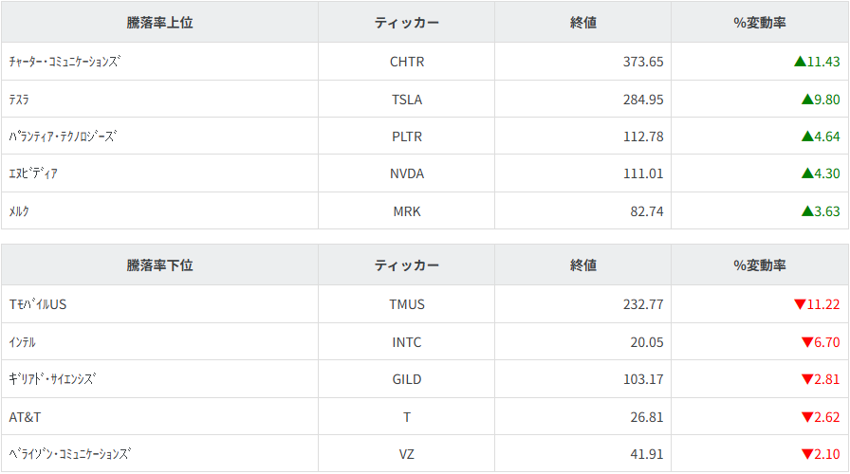Click the green up arrow next to 11.43
This screenshot has width=850, height=474.
click(x=800, y=62)
